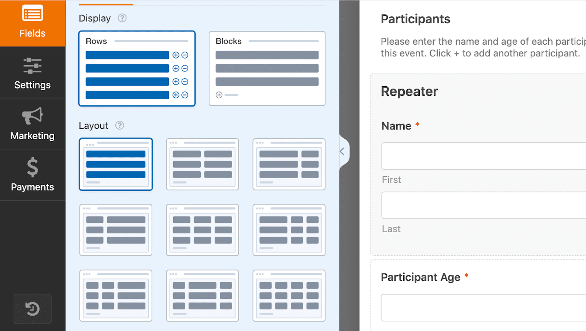Choose the wide-left narrow-right two column layout
This screenshot has width=586, height=331.
(289, 164)
